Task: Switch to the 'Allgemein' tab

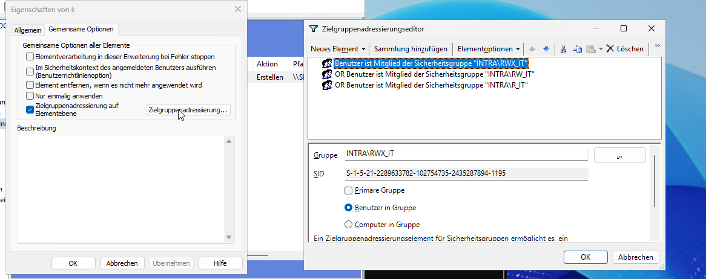Action: point(28,30)
